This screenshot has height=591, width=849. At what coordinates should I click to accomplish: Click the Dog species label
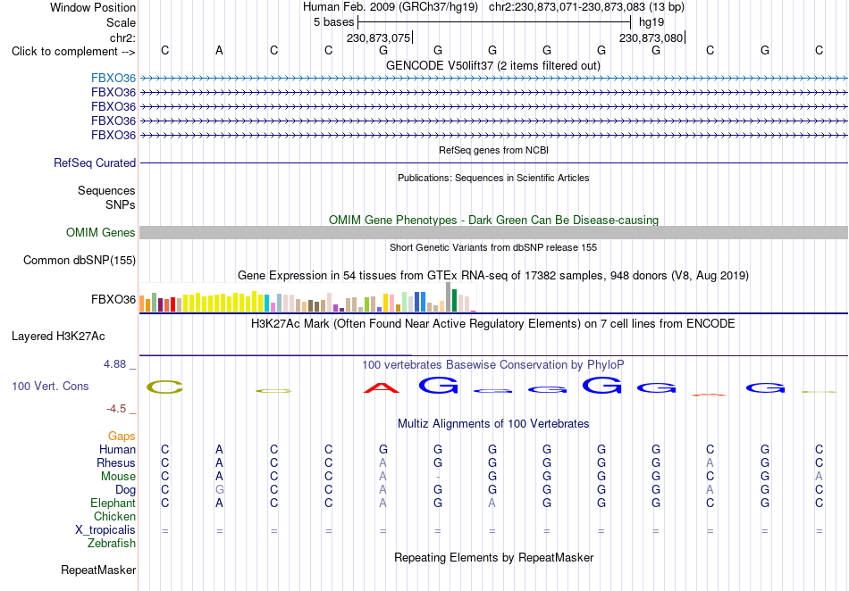tap(125, 490)
